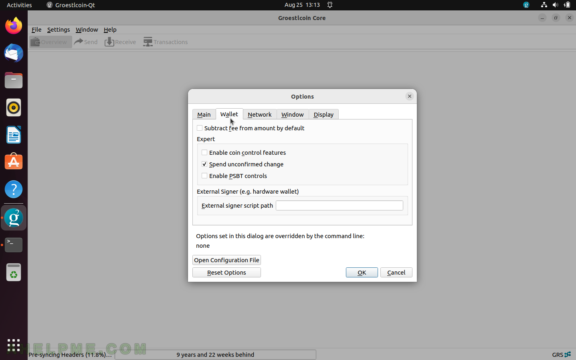Click the Cancel button
The image size is (576, 360).
tap(396, 273)
